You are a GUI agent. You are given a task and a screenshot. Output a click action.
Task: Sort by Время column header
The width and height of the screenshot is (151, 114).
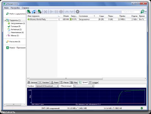click(142, 16)
